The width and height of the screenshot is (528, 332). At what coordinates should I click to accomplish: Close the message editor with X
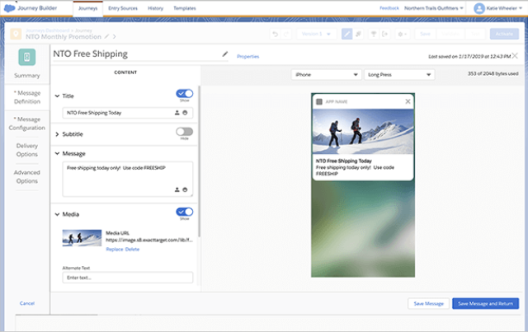(515, 56)
